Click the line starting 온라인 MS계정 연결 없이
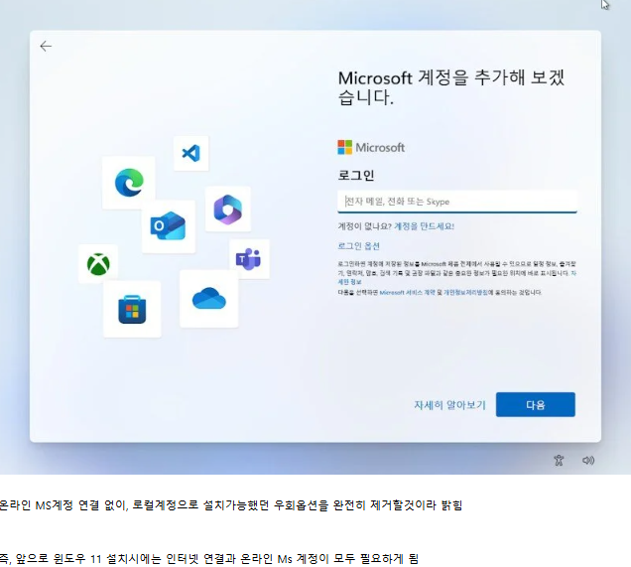The height and width of the screenshot is (567, 631). pyautogui.click(x=230, y=505)
